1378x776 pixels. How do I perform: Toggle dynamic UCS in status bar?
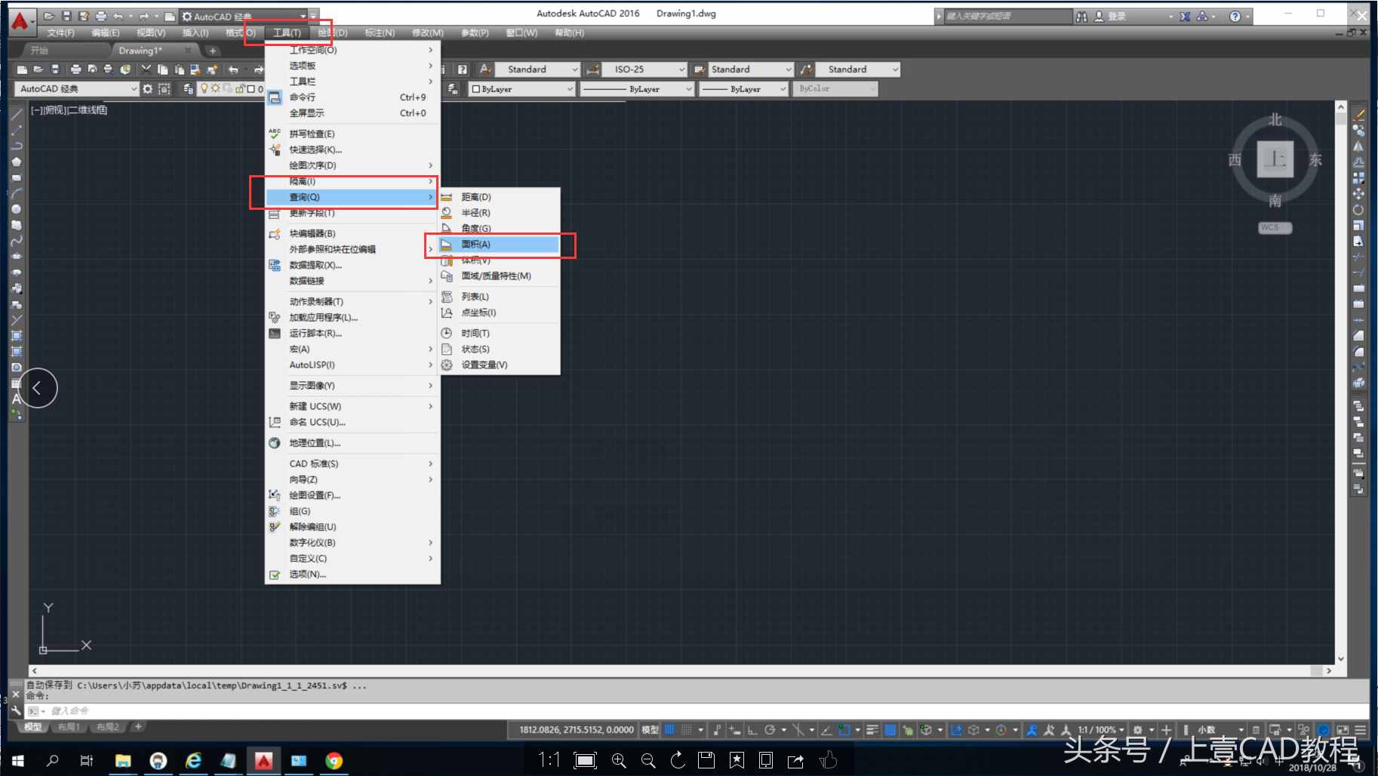pyautogui.click(x=956, y=730)
